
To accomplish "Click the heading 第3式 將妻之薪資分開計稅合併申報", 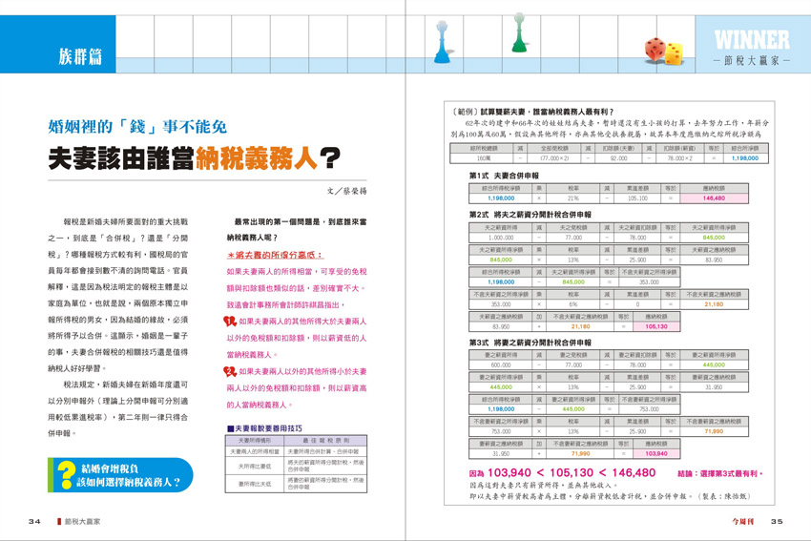I will tap(530, 343).
